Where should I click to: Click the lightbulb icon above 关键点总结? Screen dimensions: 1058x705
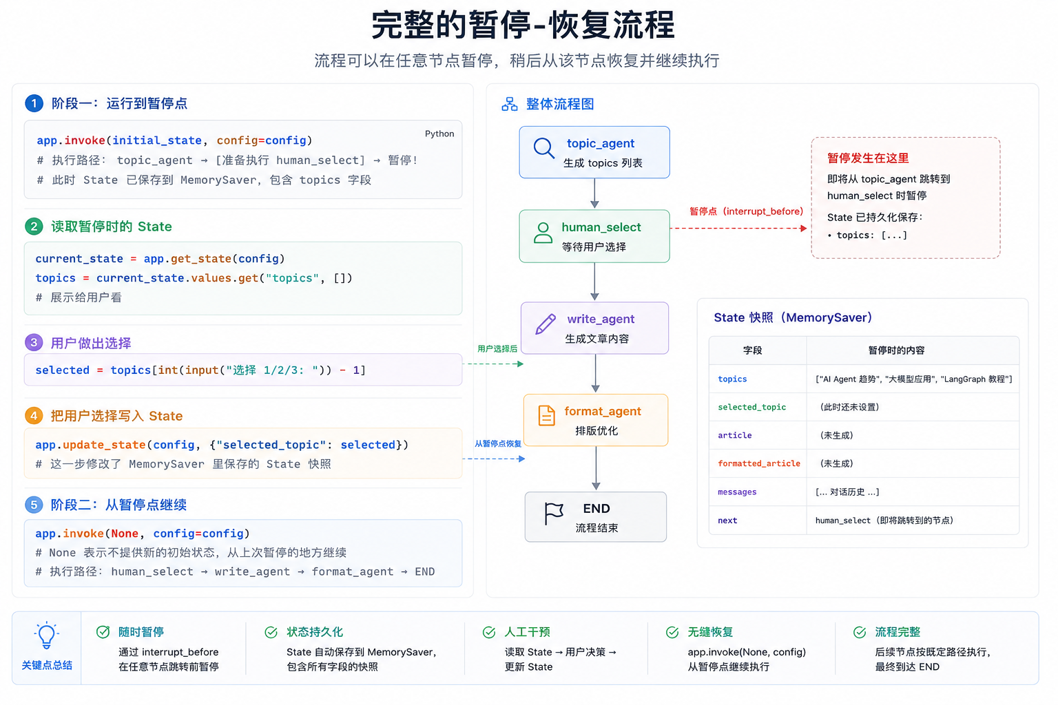(x=46, y=635)
